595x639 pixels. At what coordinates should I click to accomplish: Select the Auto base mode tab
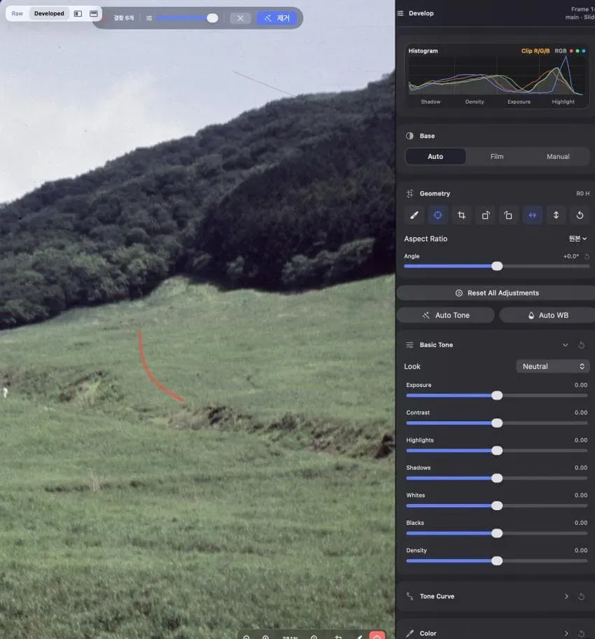pyautogui.click(x=435, y=157)
